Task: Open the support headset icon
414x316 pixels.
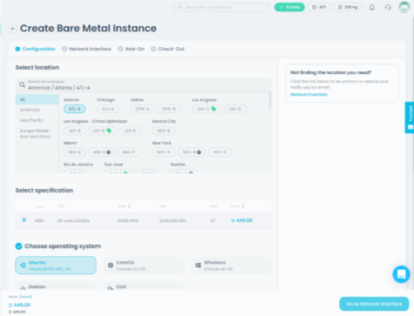Action: (x=388, y=7)
